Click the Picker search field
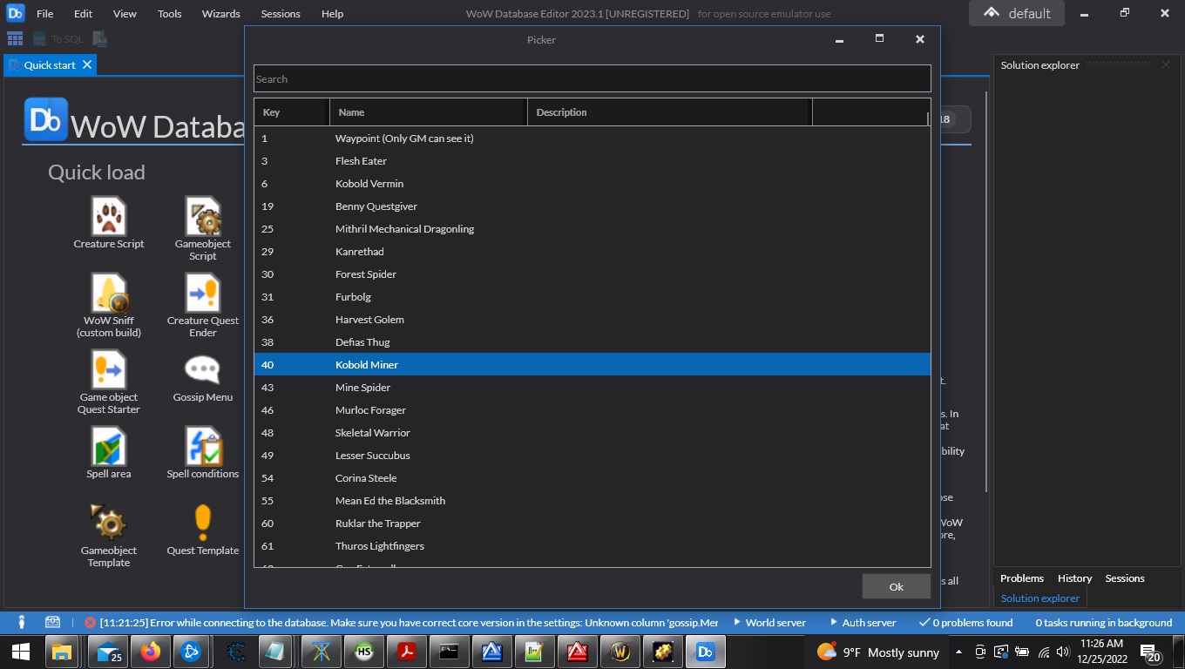Image resolution: width=1185 pixels, height=669 pixels. pos(592,78)
